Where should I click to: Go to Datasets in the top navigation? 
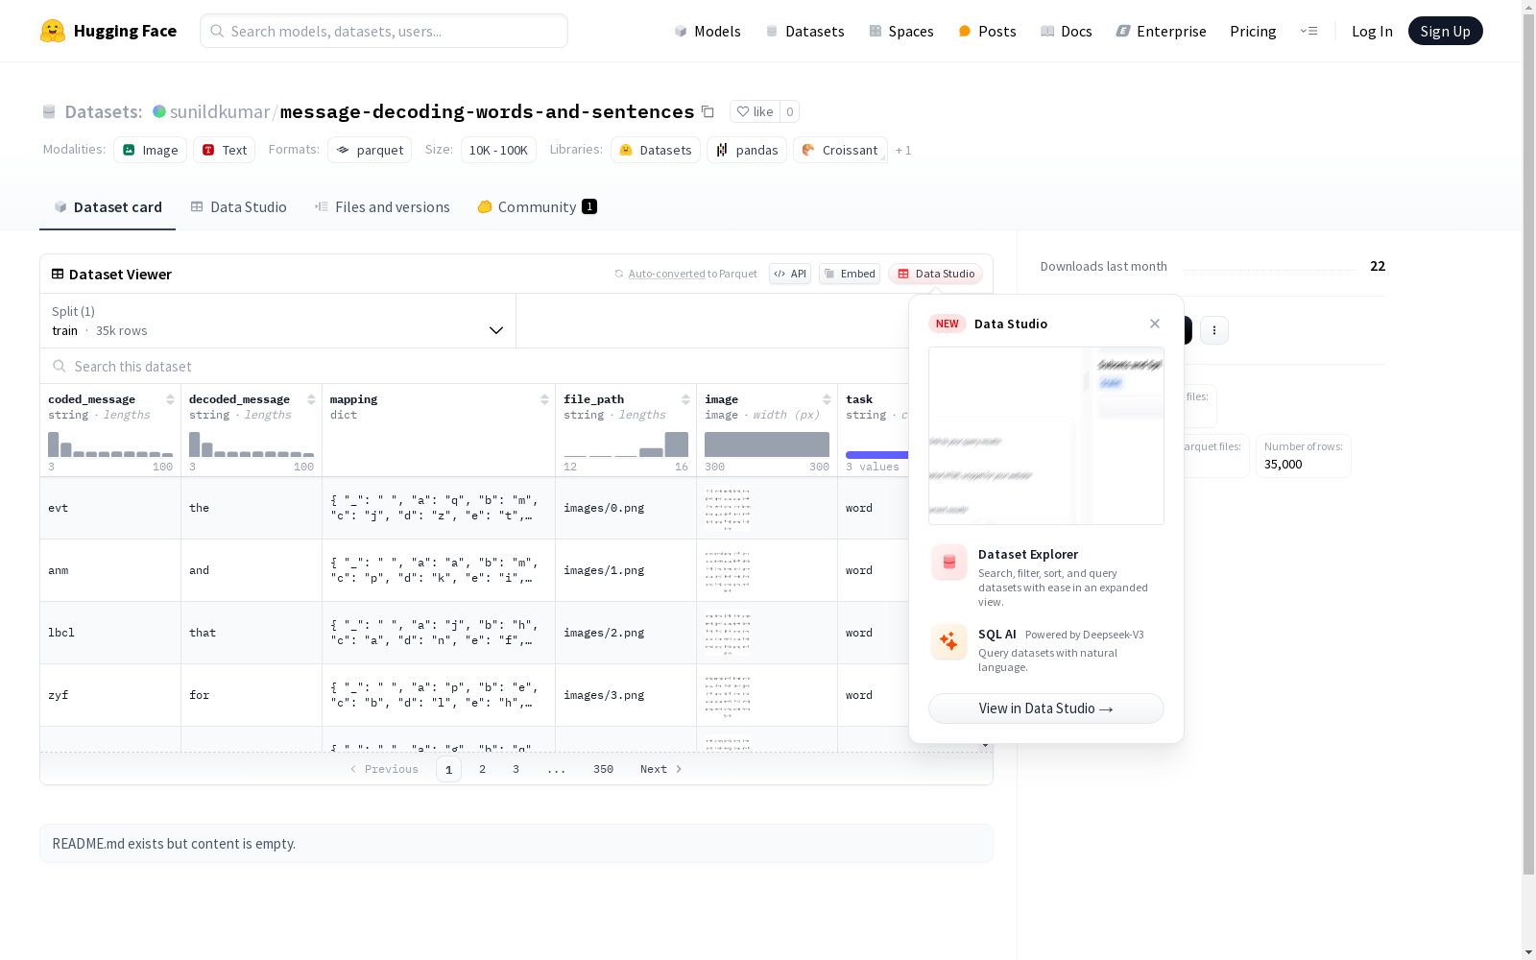tap(804, 31)
